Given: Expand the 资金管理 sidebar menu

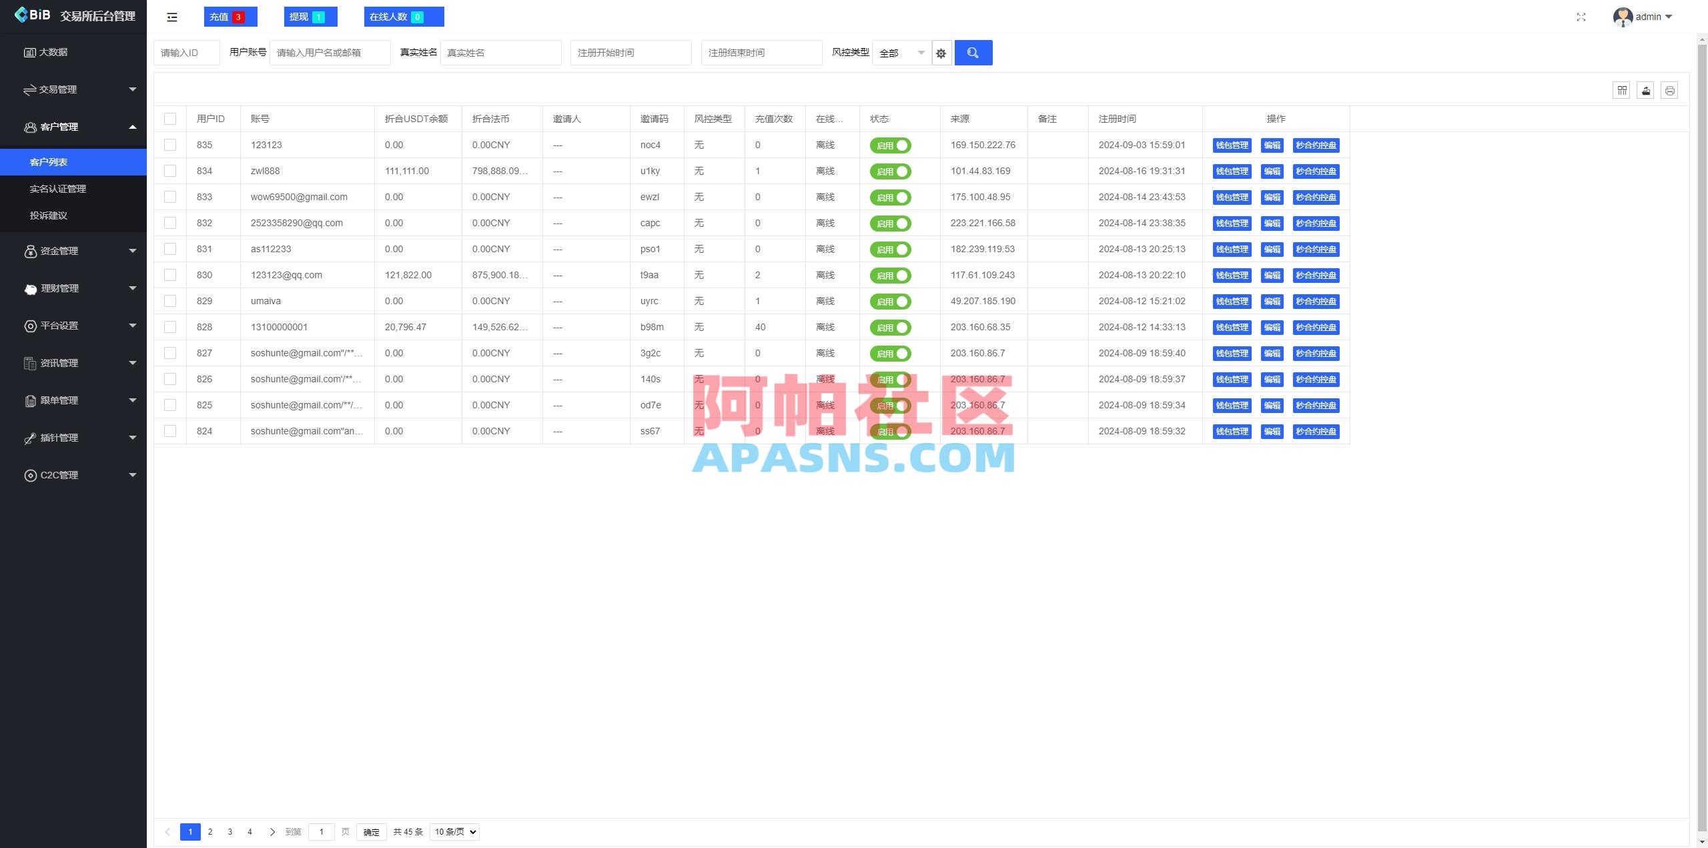Looking at the screenshot, I should click(x=59, y=251).
